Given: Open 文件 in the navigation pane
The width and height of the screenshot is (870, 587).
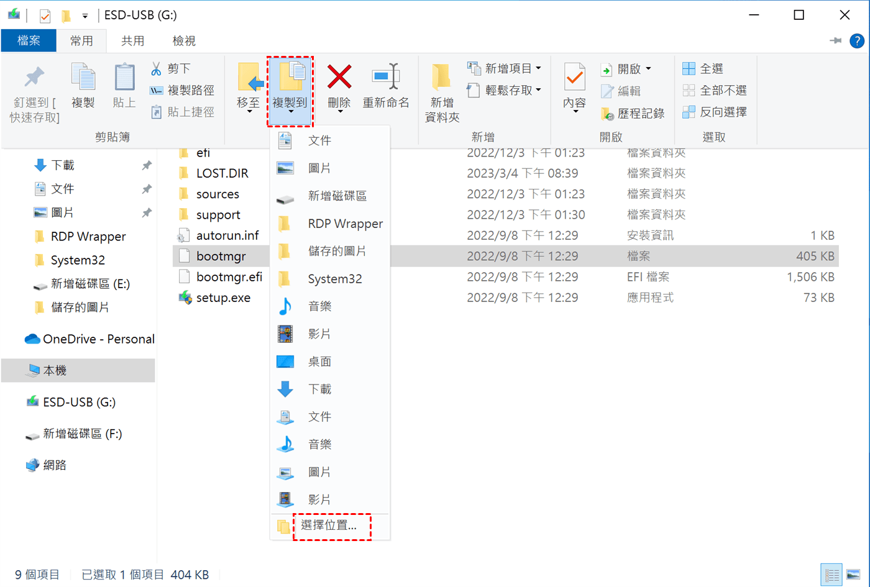Looking at the screenshot, I should [54, 189].
